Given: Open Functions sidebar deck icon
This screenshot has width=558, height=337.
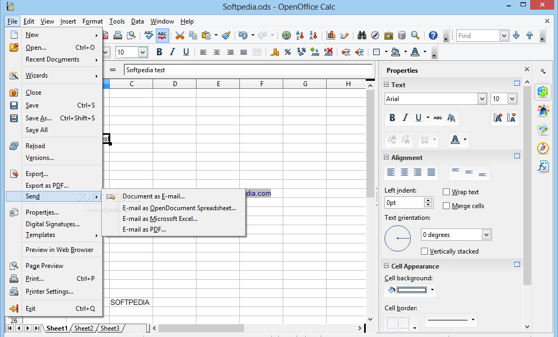Looking at the screenshot, I should point(543,166).
